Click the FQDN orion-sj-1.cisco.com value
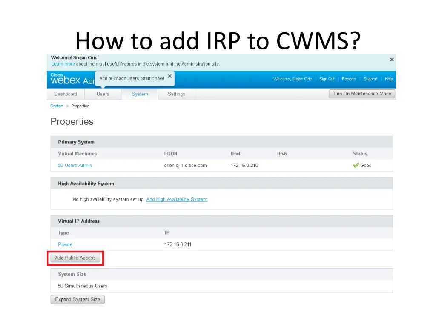 tap(186, 166)
